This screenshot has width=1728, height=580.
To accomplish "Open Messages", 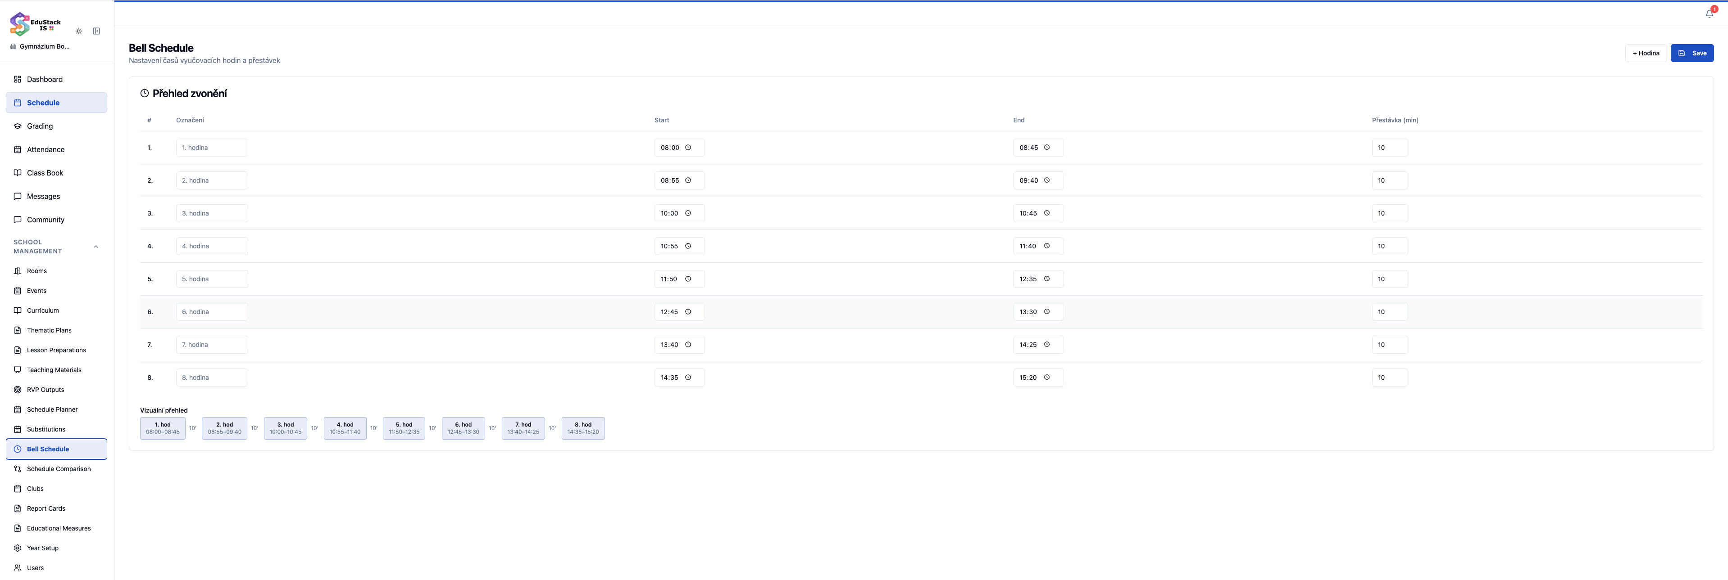I will pos(56,196).
